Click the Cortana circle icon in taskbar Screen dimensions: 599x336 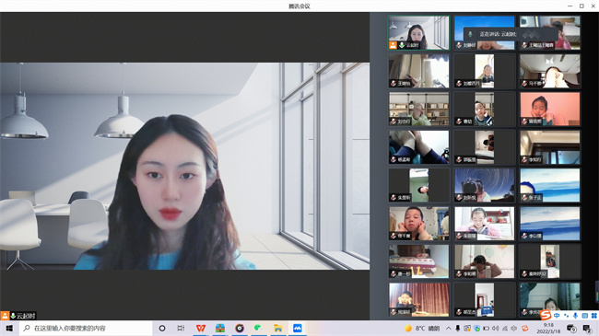162,328
